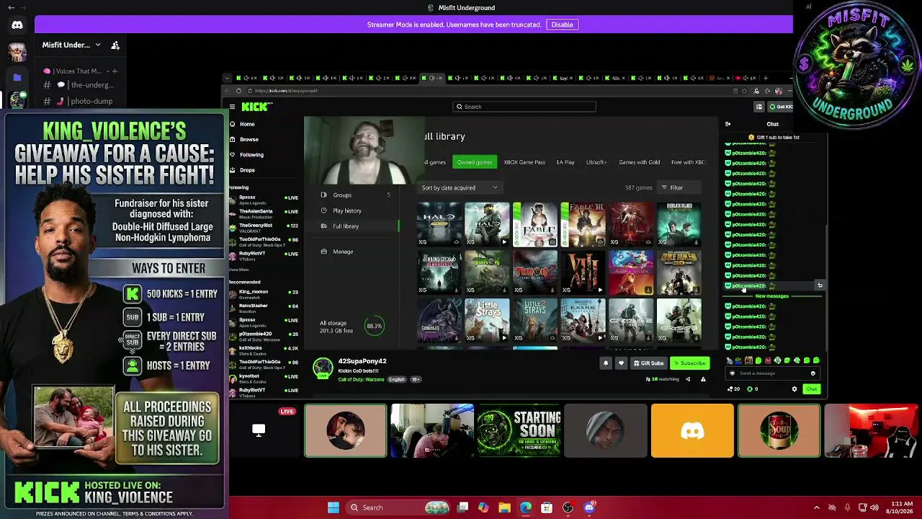Click the green Subscribe button
This screenshot has height=519, width=922.
click(689, 363)
